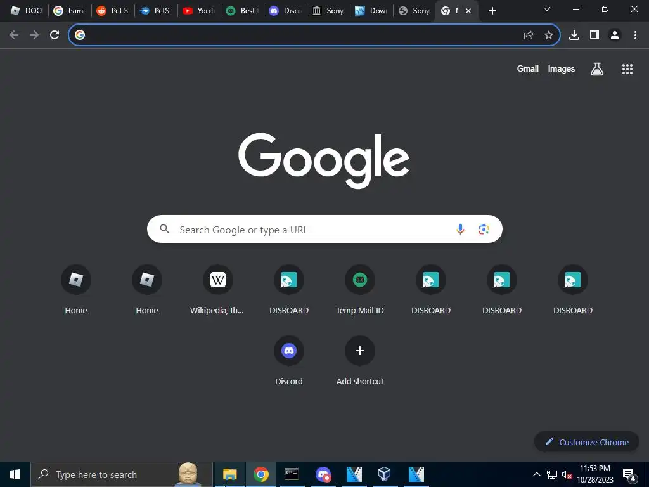
Task: Switch to the PetSi tab
Action: coord(156,11)
